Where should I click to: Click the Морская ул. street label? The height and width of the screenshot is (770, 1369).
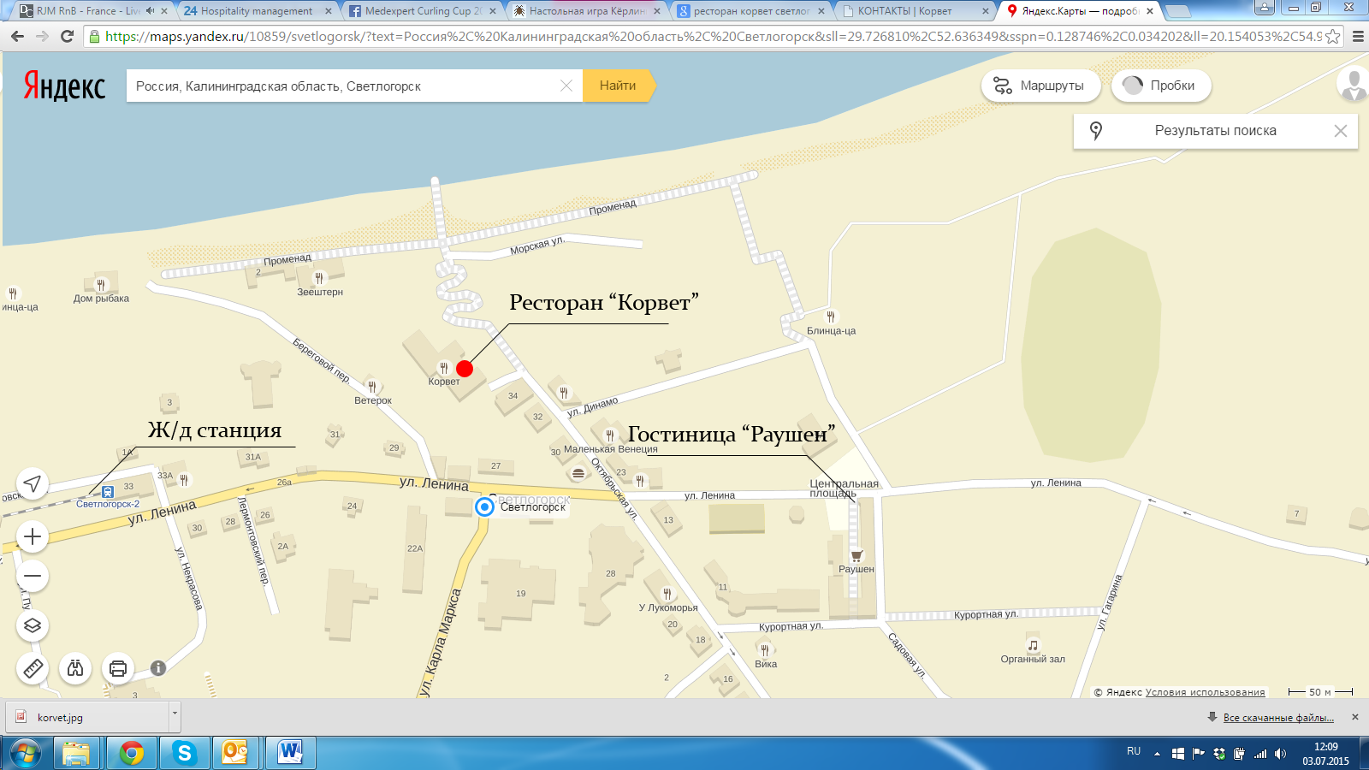click(x=537, y=246)
